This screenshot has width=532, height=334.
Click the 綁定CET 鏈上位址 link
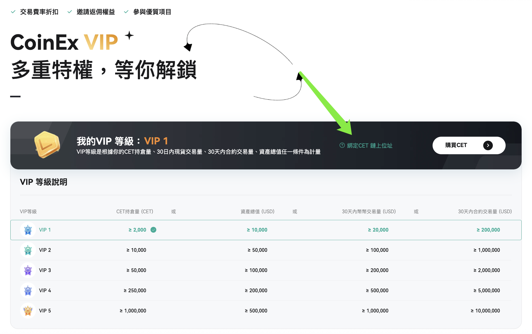point(369,145)
